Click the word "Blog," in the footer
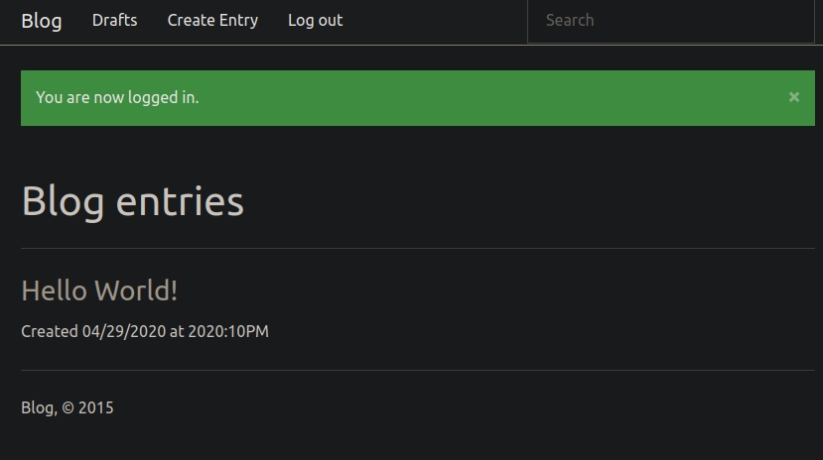The width and height of the screenshot is (823, 460). pos(39,407)
